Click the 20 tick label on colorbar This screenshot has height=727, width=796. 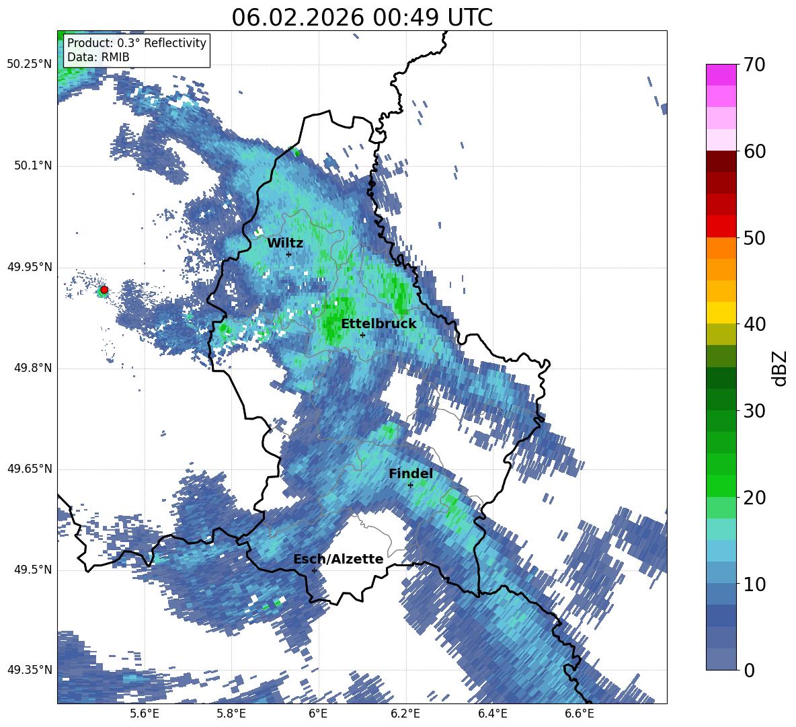[x=754, y=498]
